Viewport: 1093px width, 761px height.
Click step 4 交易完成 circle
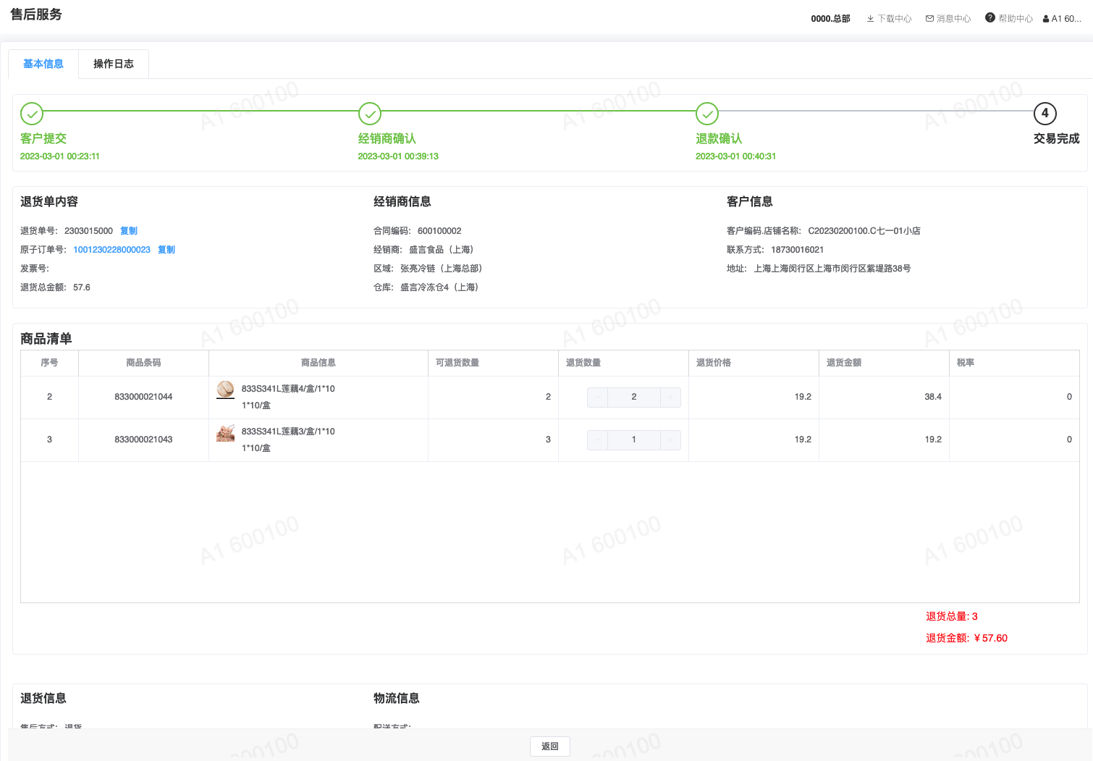[x=1045, y=114]
